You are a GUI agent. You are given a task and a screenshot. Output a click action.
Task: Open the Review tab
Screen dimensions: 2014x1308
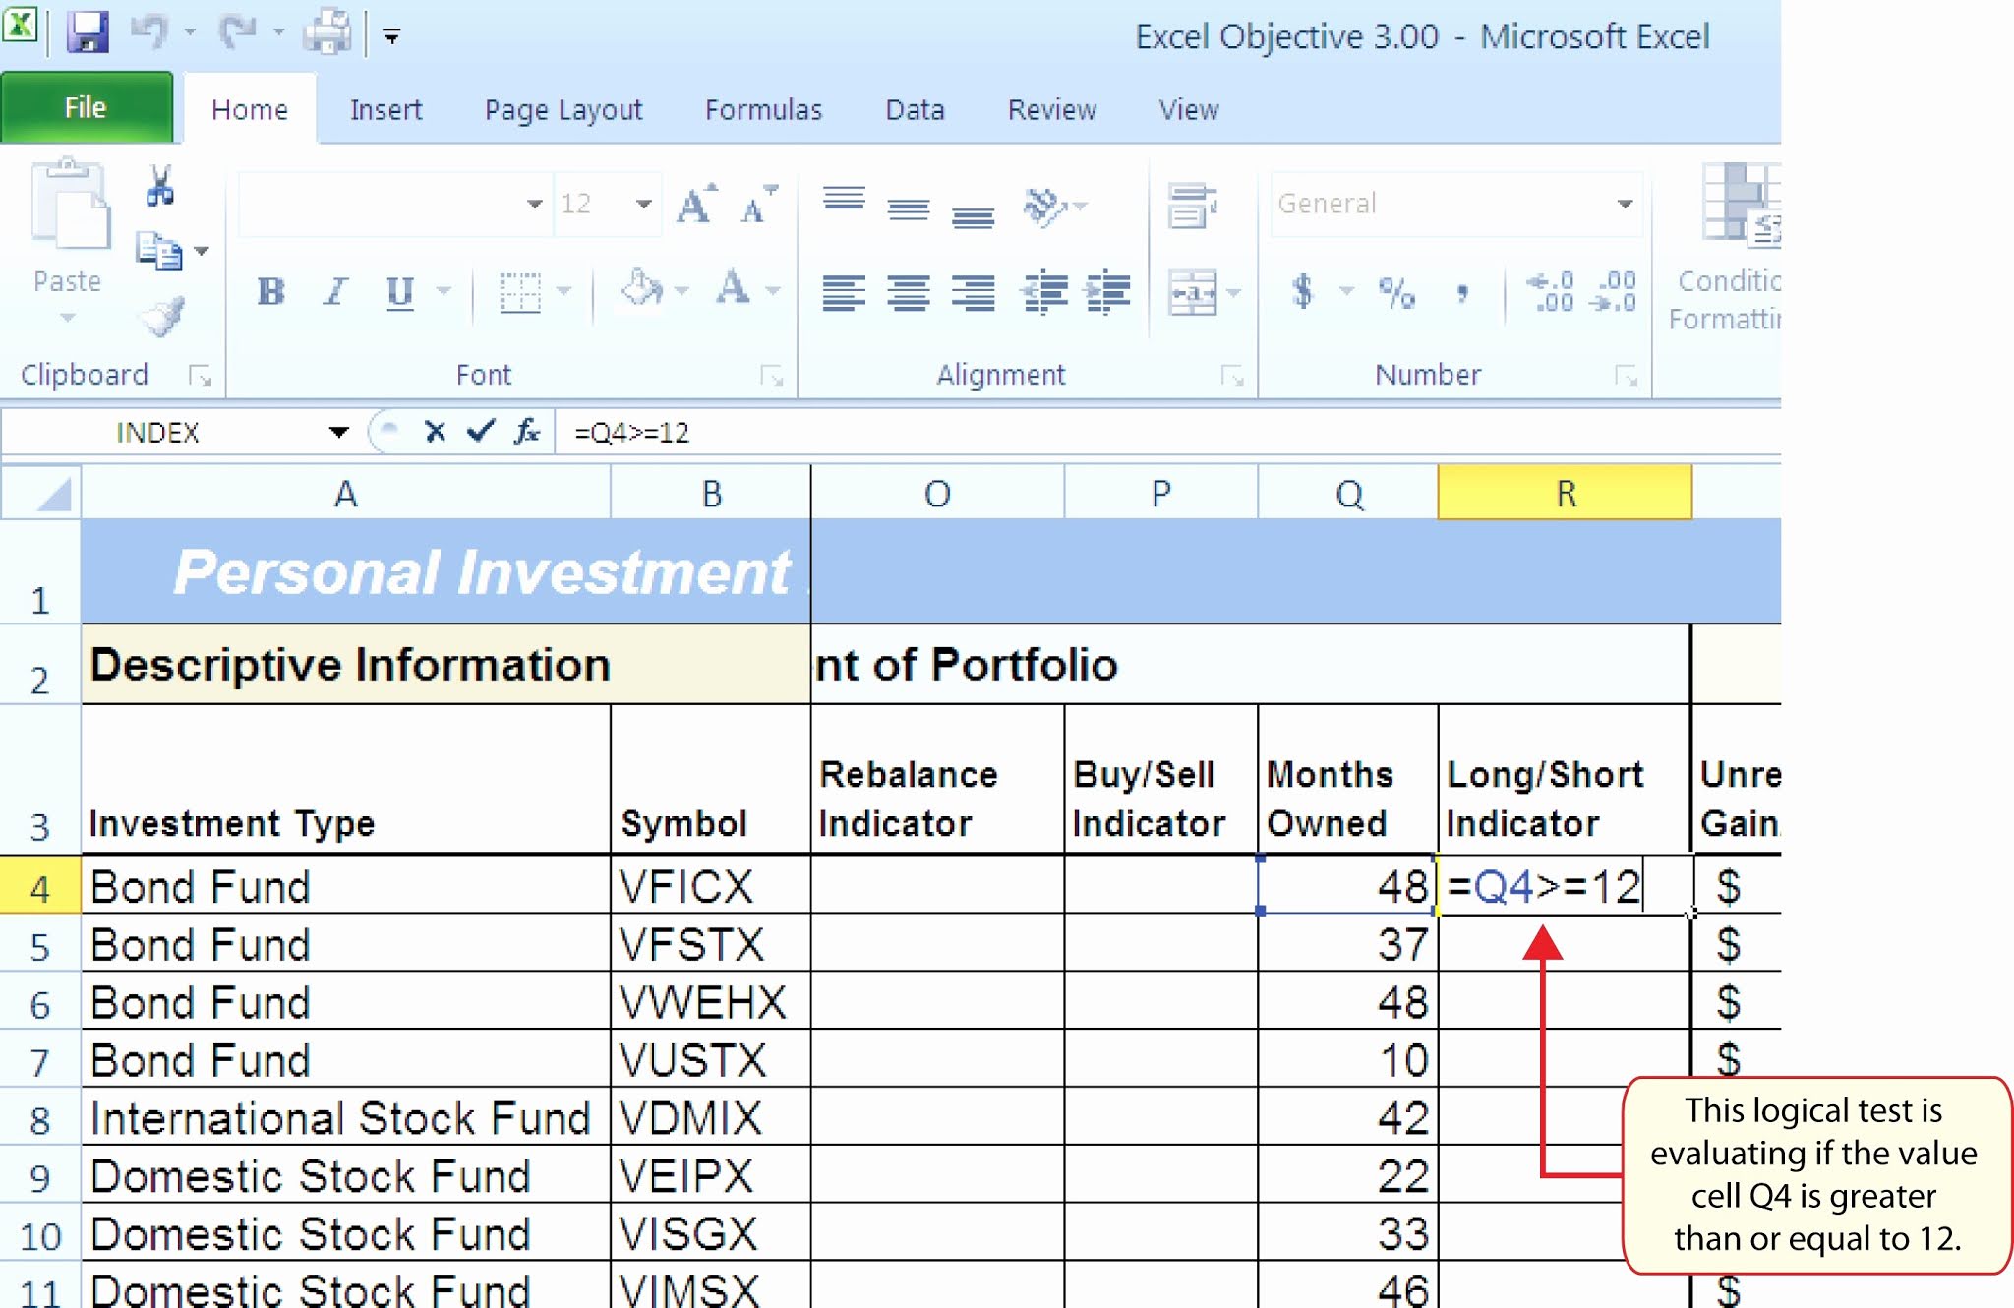[1051, 109]
